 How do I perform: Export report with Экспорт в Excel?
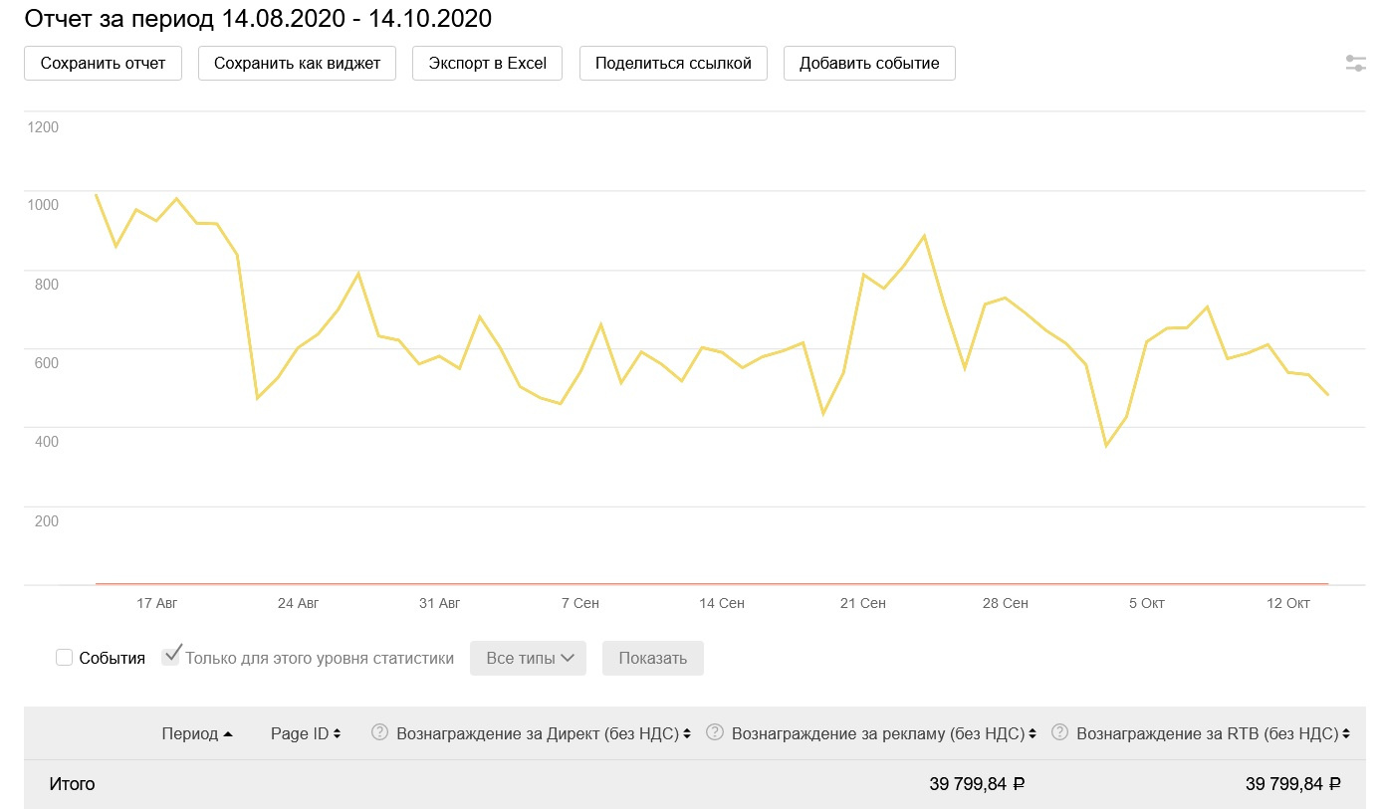[x=487, y=64]
